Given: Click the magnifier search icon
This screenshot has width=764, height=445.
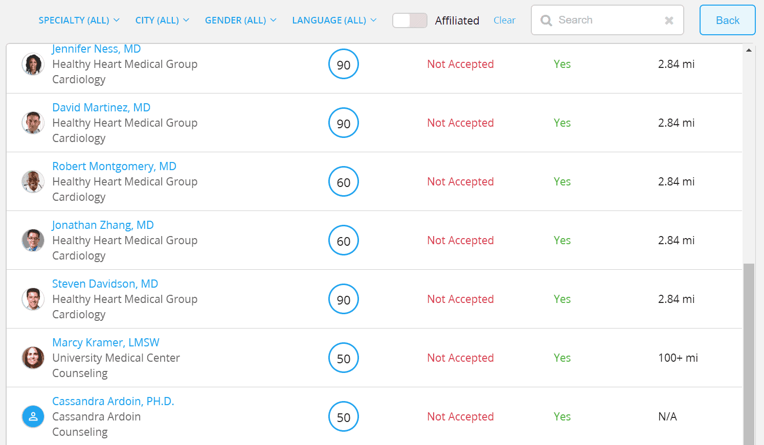Looking at the screenshot, I should point(546,20).
